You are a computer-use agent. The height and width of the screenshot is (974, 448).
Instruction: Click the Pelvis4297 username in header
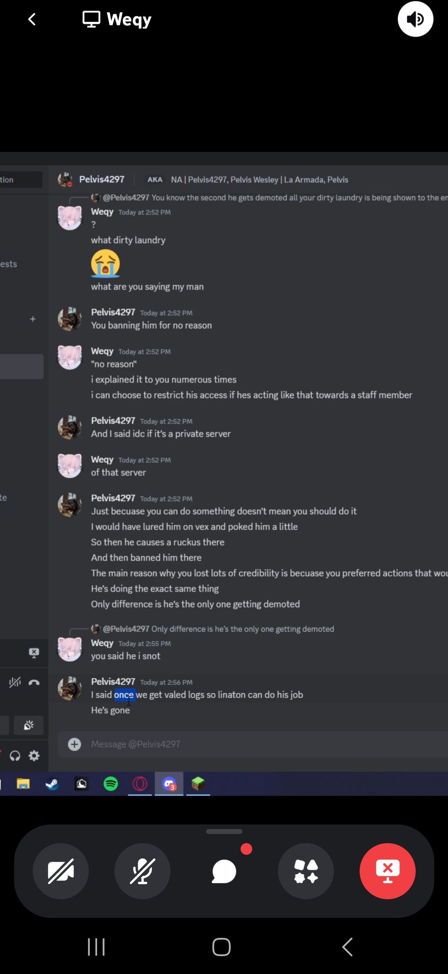coord(102,179)
